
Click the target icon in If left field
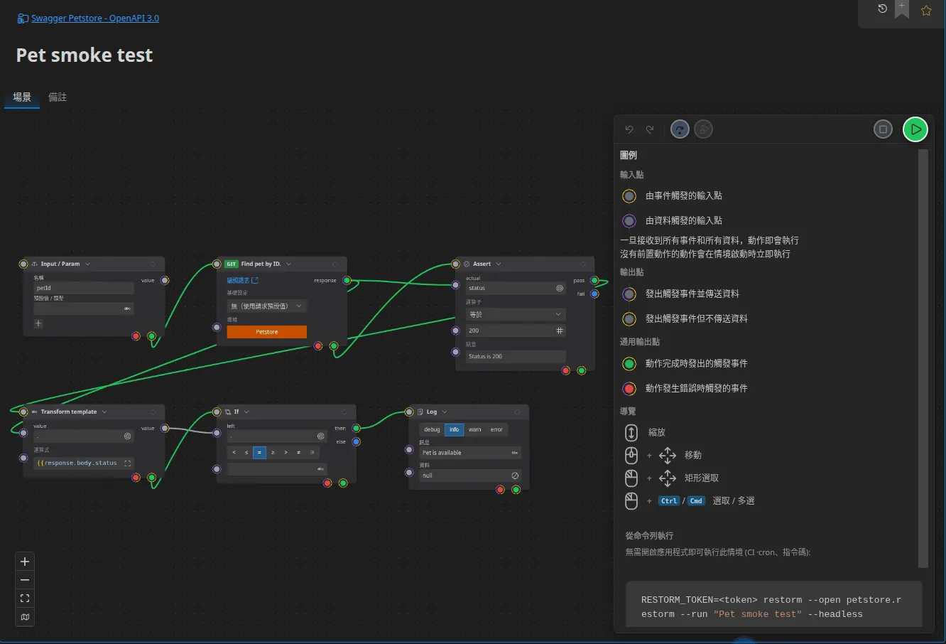tap(320, 436)
